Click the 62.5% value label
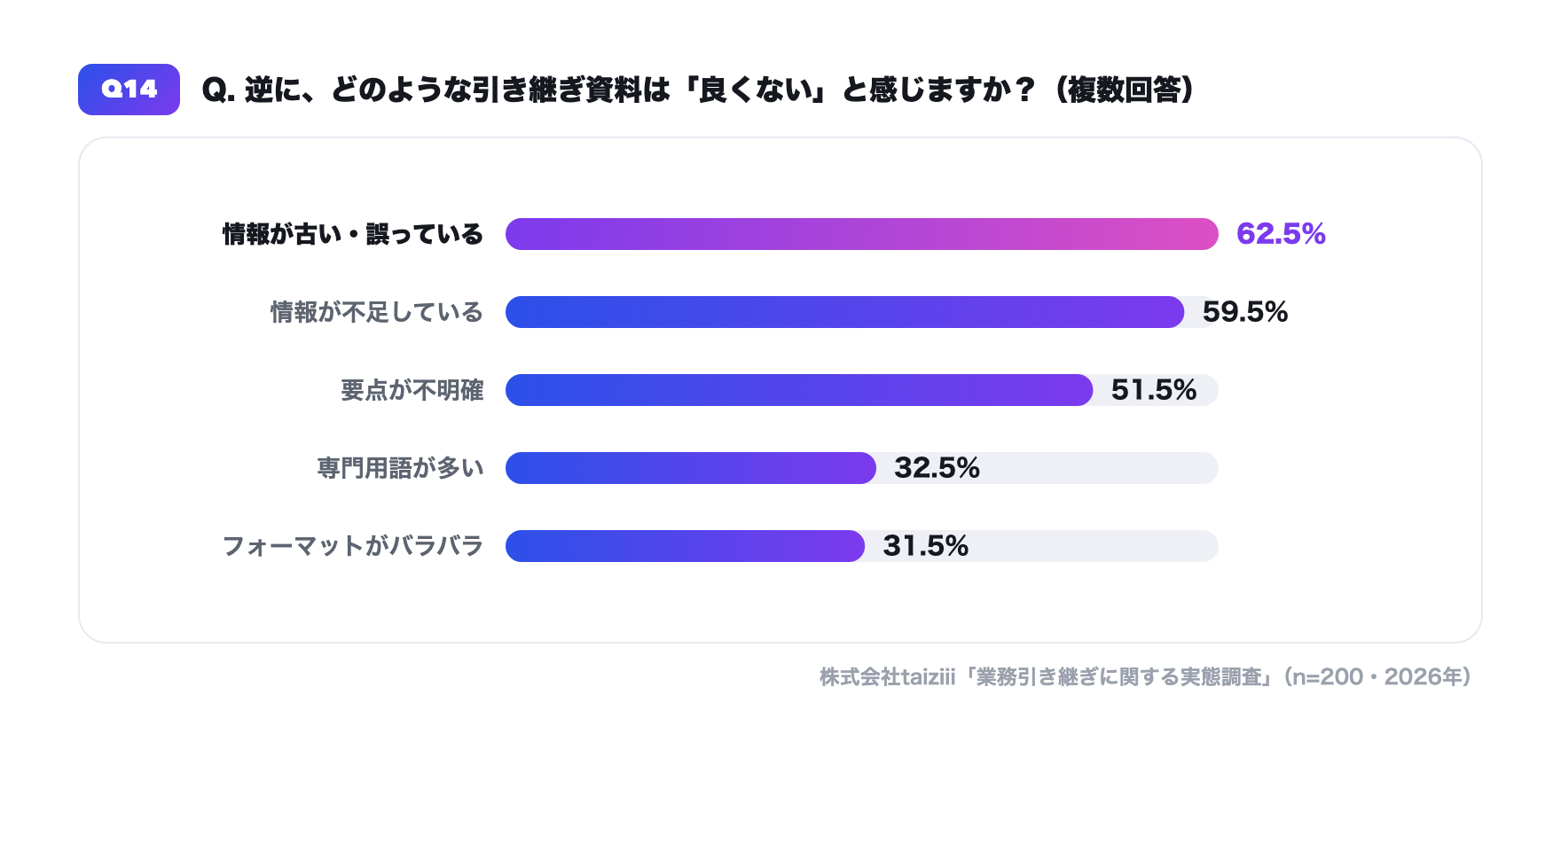The image size is (1561, 851). (x=1281, y=234)
